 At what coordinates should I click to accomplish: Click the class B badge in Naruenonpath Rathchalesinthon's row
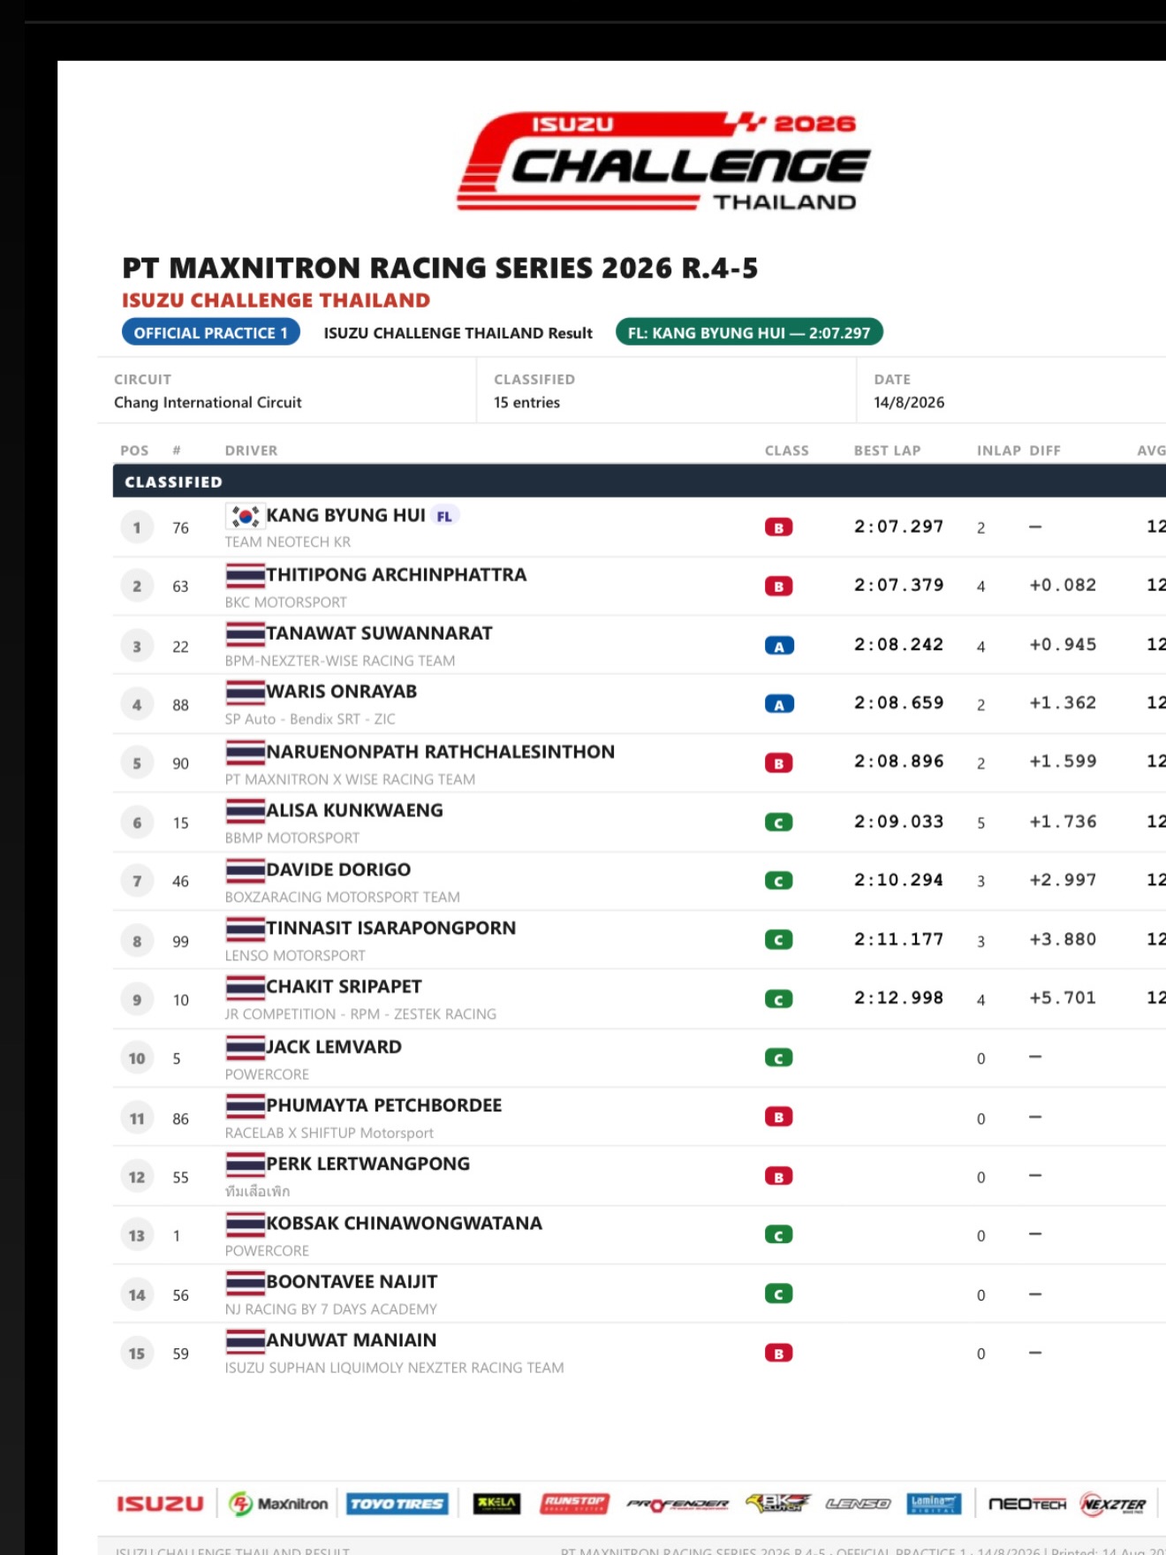[778, 763]
